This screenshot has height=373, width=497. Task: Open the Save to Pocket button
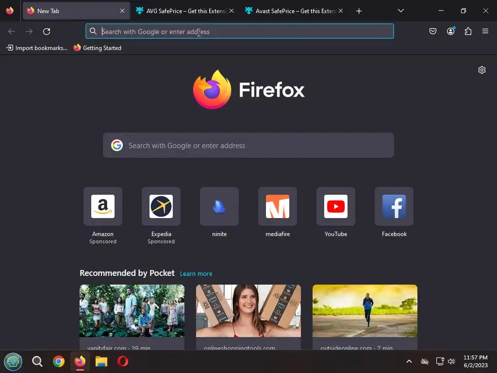(433, 31)
